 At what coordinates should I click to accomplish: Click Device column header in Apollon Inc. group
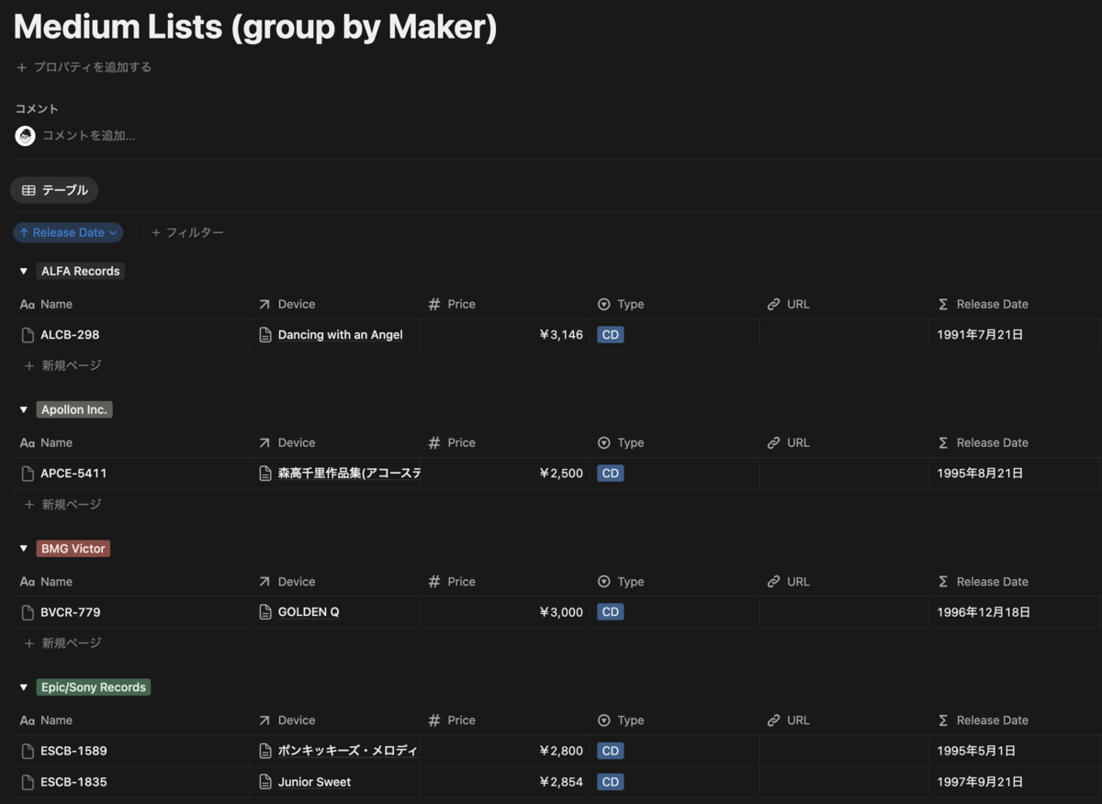287,442
